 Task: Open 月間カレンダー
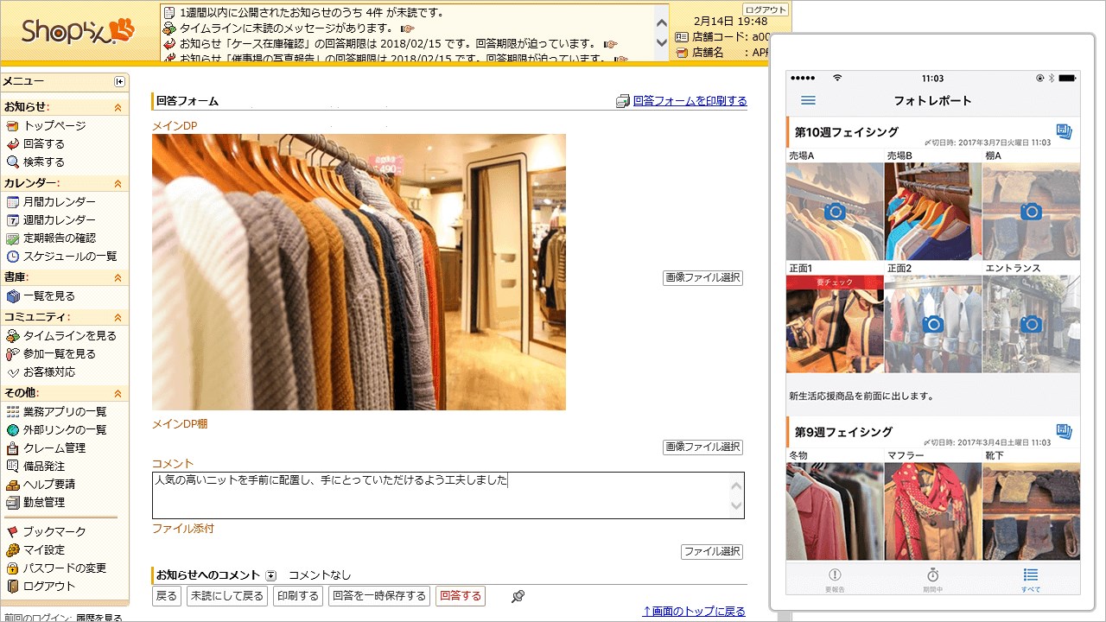(60, 202)
